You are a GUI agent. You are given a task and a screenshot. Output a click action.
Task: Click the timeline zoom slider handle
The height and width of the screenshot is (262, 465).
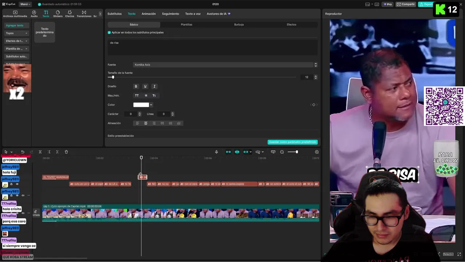(x=297, y=152)
